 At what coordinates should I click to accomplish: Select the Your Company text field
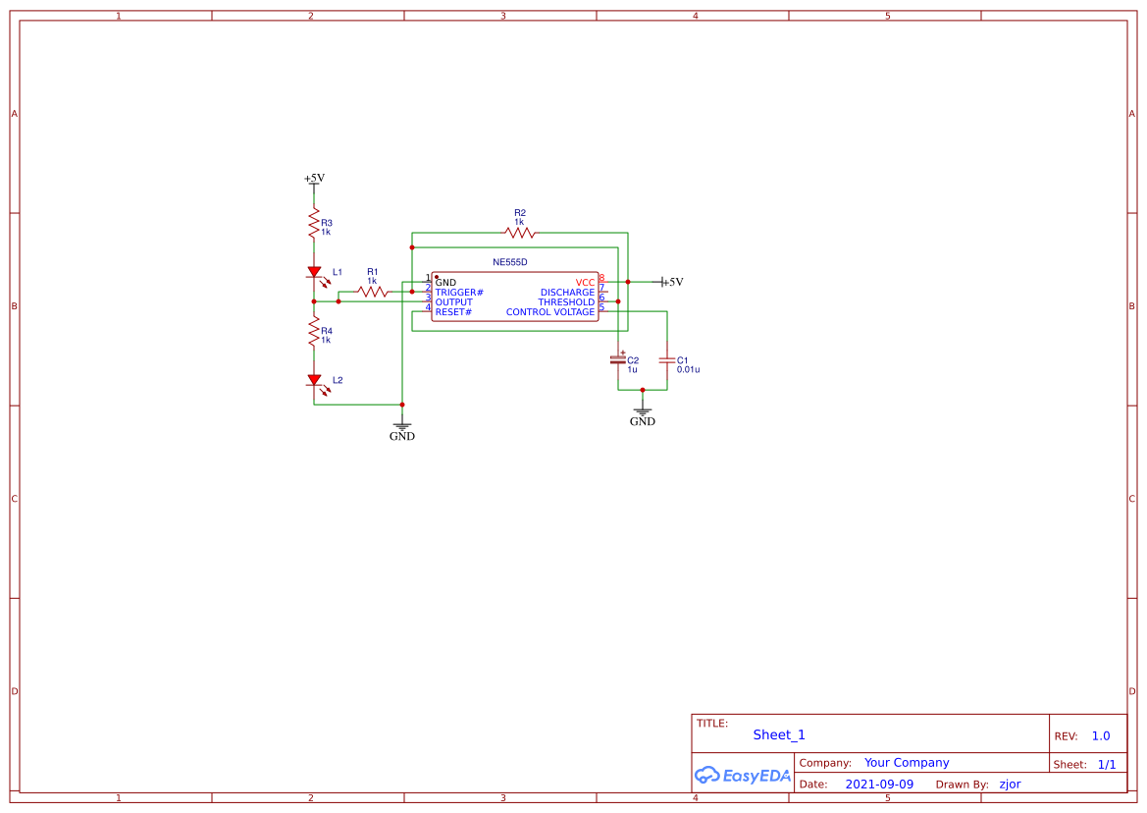click(x=907, y=763)
